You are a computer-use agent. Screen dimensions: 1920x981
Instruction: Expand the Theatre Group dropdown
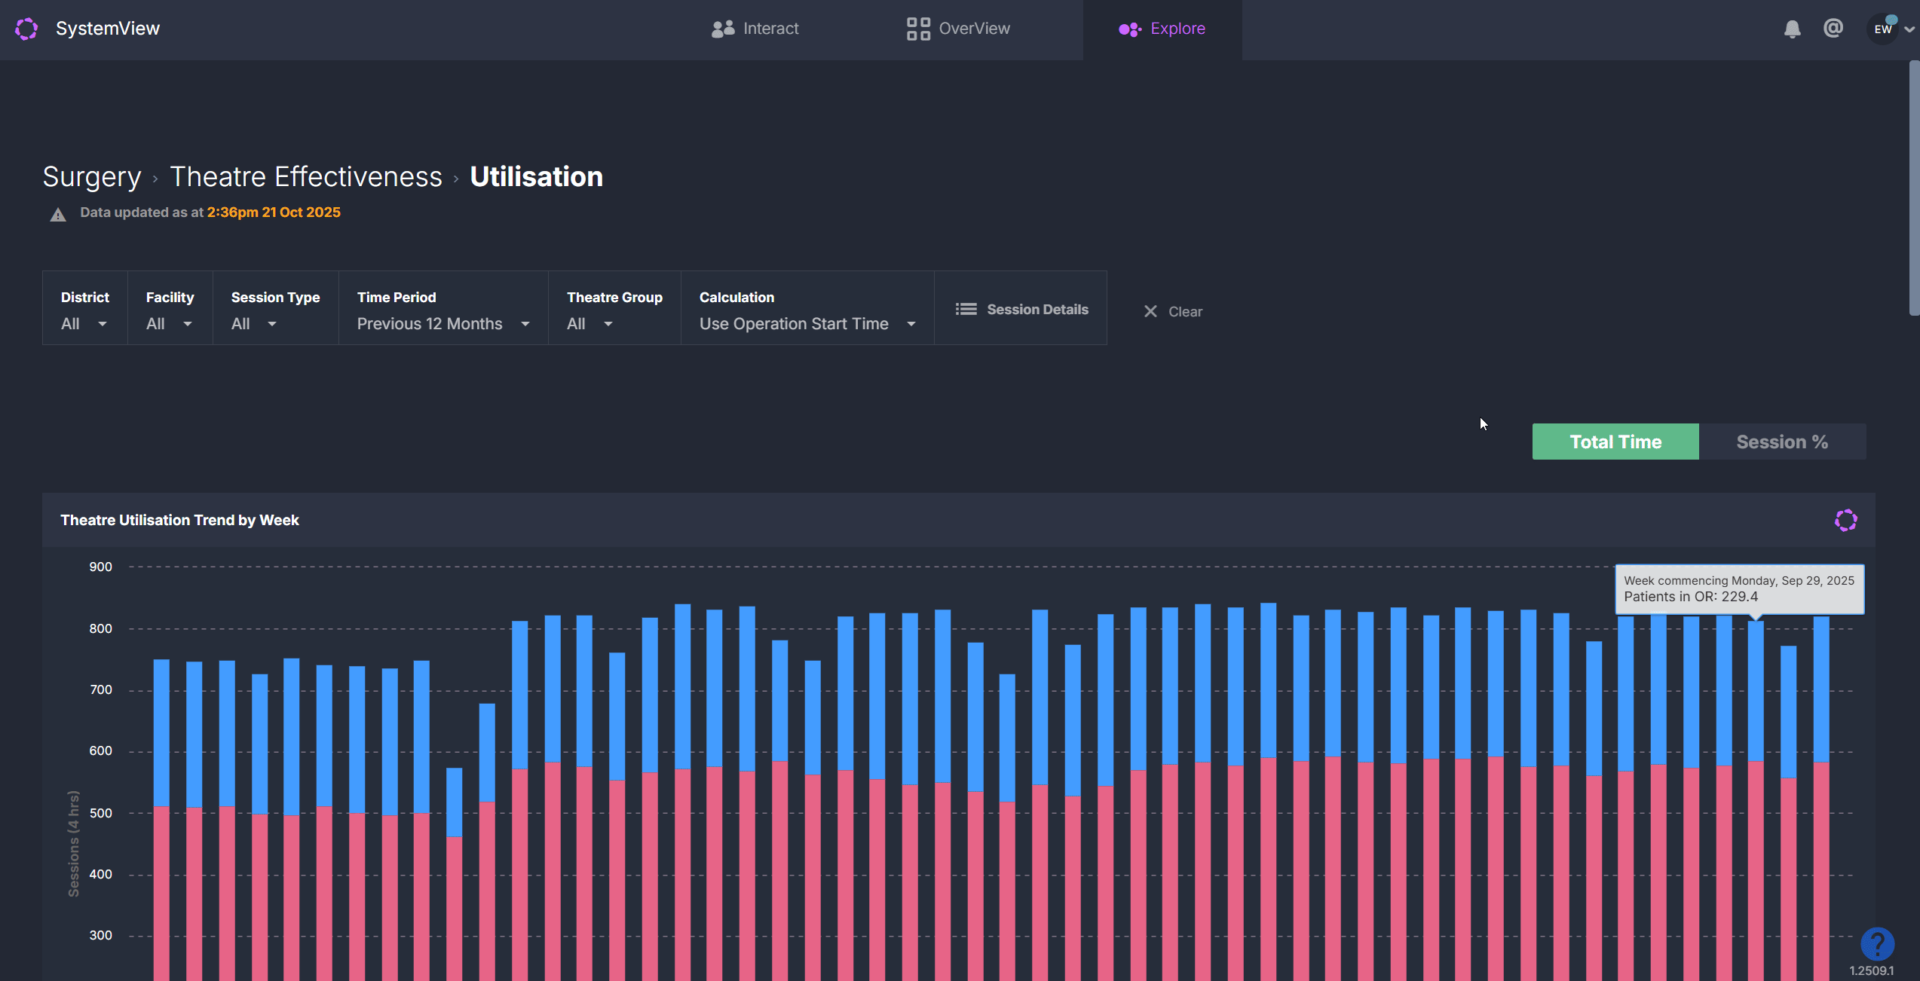pos(589,324)
